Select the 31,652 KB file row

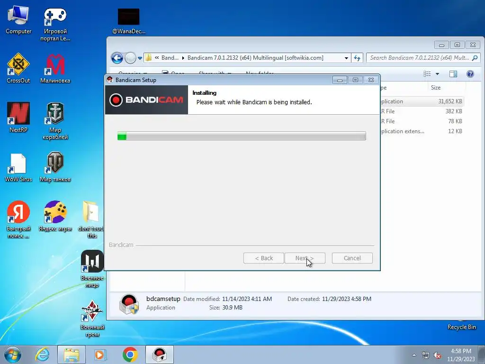422,101
